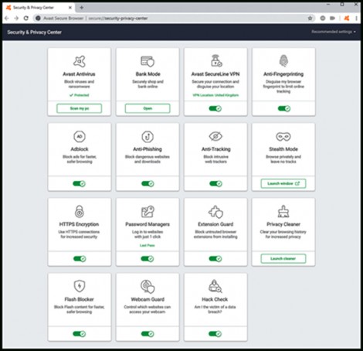
Task: Toggle the Anti-Fingerprinting switch
Action: 284,108
